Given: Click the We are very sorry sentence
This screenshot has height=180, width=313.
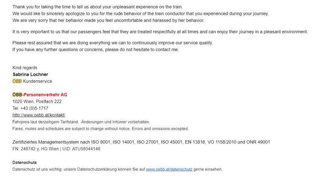Looking at the screenshot, I should coord(108,20).
